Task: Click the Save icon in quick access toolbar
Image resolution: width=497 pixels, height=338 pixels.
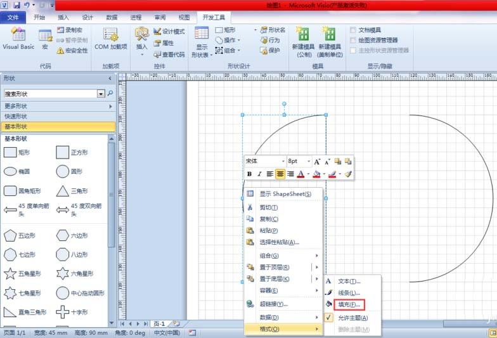Action: [x=16, y=5]
